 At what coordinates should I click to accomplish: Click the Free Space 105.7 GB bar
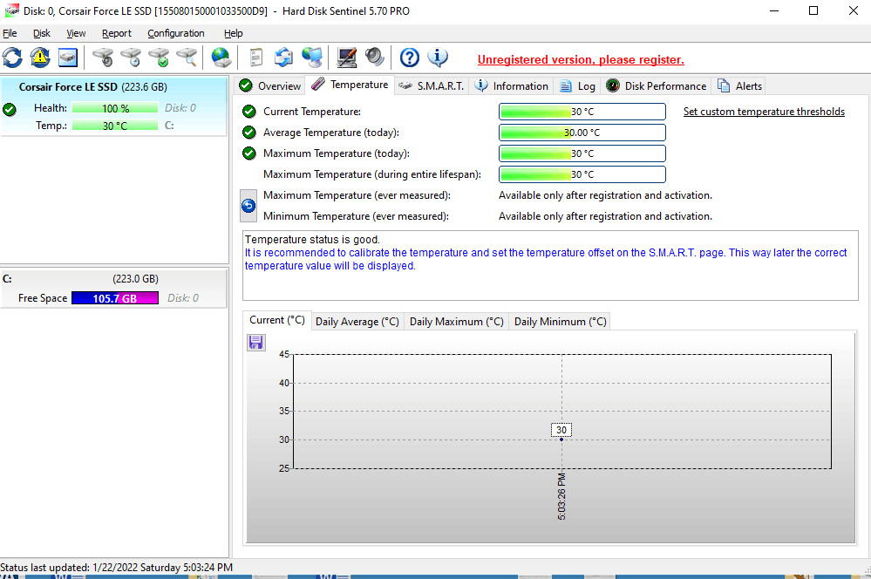point(115,298)
